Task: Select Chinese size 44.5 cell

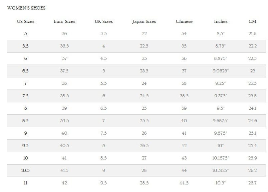Action: (x=184, y=183)
